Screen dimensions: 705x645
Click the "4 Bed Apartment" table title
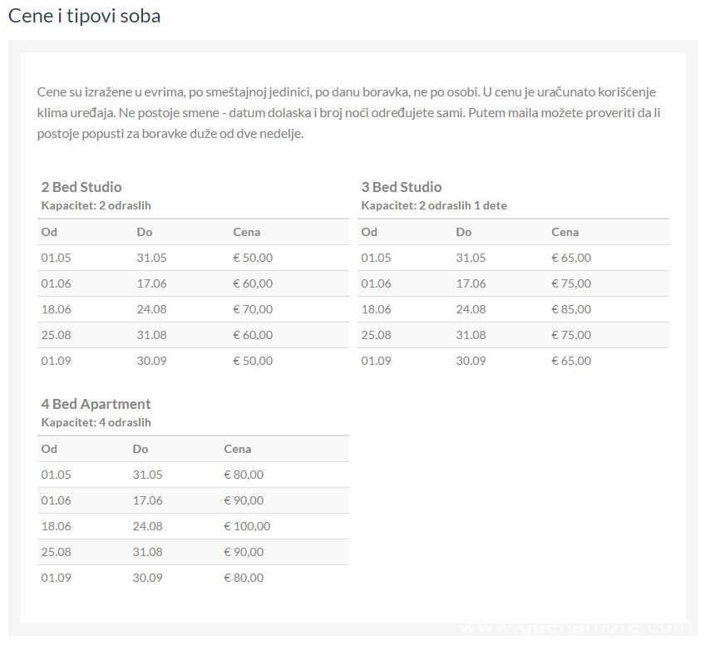coord(96,404)
